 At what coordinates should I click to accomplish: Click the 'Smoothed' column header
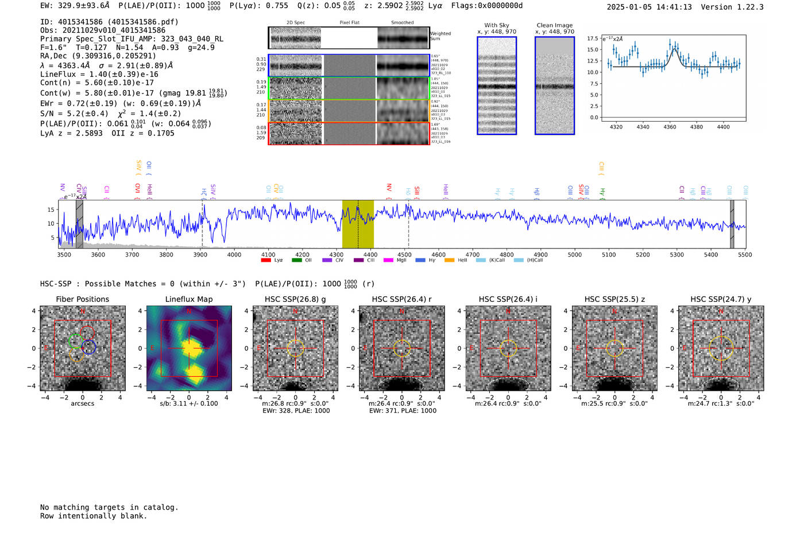[402, 23]
